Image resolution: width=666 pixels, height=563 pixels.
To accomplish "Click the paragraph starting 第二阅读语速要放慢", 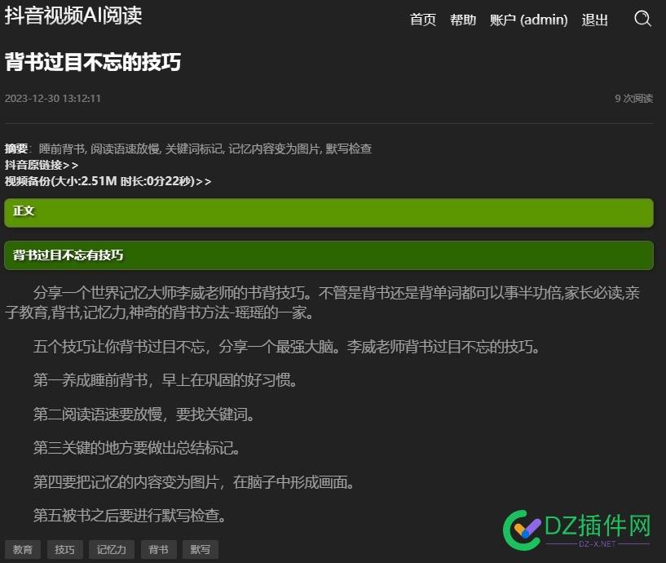I will (x=144, y=414).
